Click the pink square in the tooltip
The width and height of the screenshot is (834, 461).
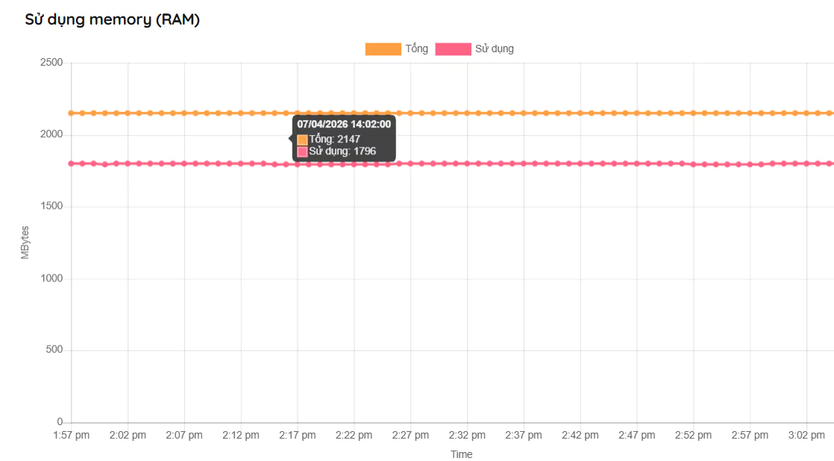302,151
